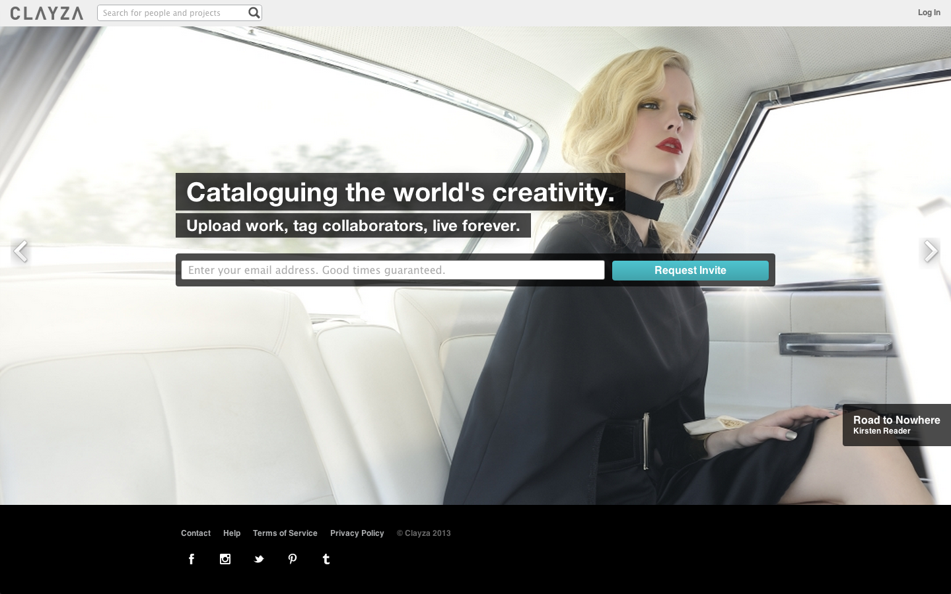
Task: Click the email address input field
Action: coord(393,270)
